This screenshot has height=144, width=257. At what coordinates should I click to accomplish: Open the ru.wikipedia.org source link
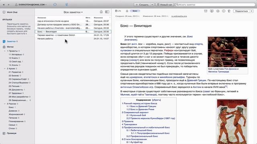coord(179,16)
